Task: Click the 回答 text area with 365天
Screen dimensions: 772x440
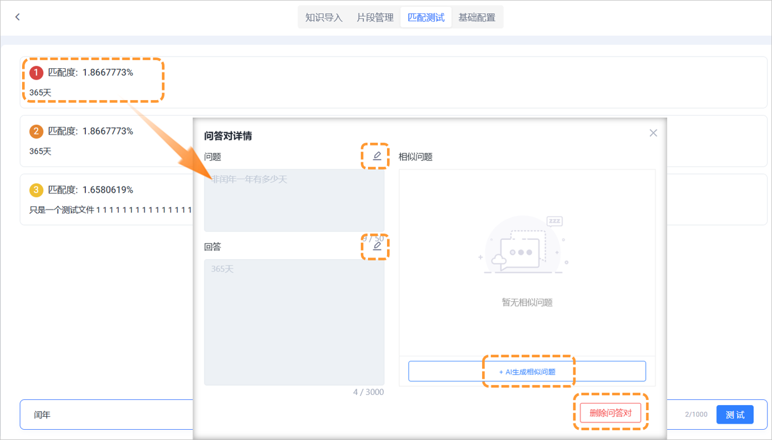Action: click(x=294, y=322)
